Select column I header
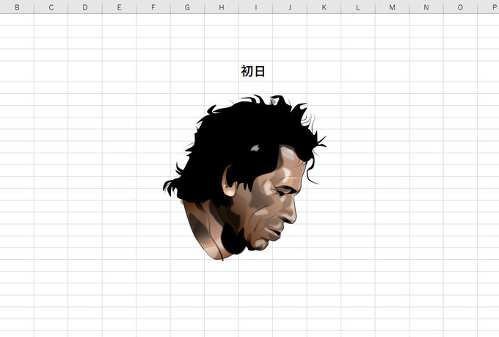Image resolution: width=499 pixels, height=337 pixels. (255, 7)
